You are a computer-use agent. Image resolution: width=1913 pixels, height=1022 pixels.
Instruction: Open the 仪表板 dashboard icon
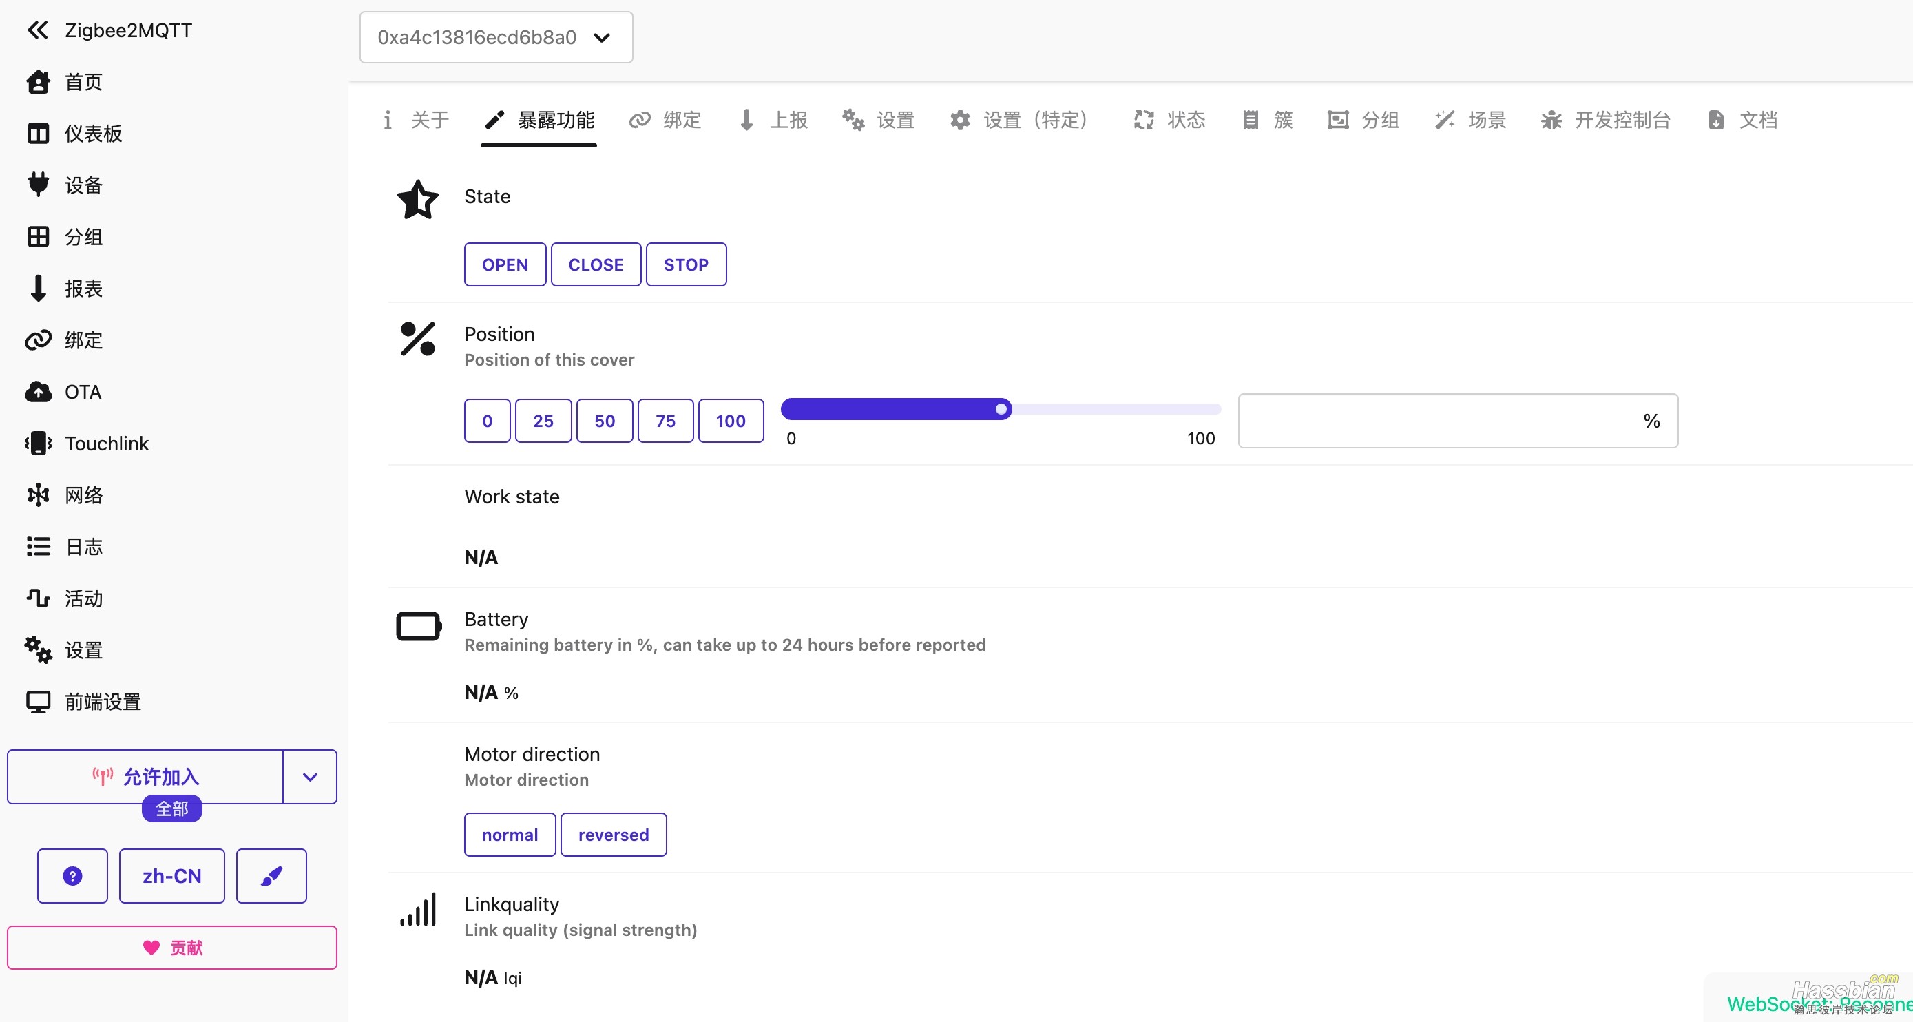(39, 134)
